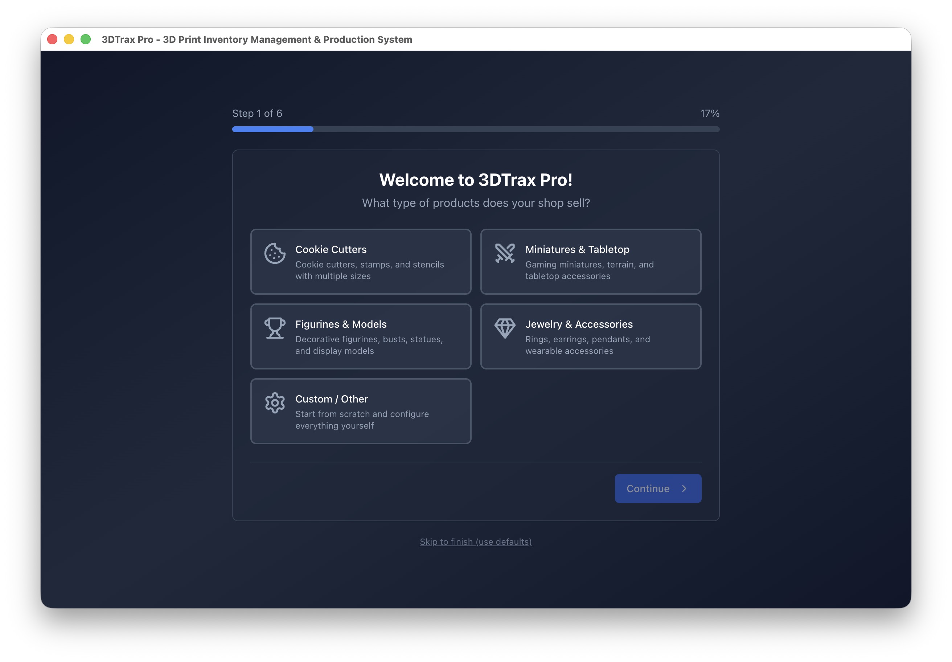Click the 17% progress value

coord(709,113)
